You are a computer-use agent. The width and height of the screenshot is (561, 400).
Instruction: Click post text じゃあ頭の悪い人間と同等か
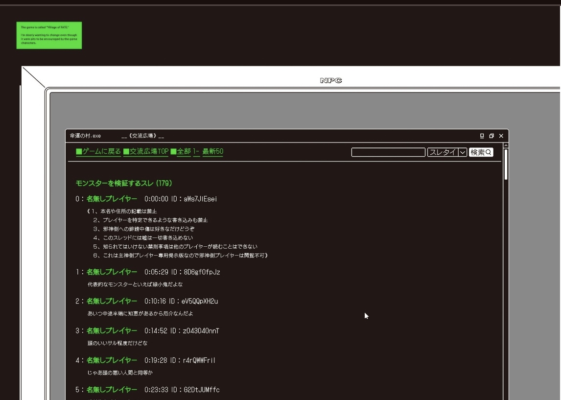[120, 373]
